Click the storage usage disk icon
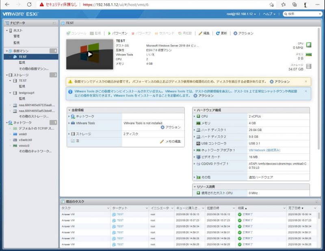 [309, 66]
